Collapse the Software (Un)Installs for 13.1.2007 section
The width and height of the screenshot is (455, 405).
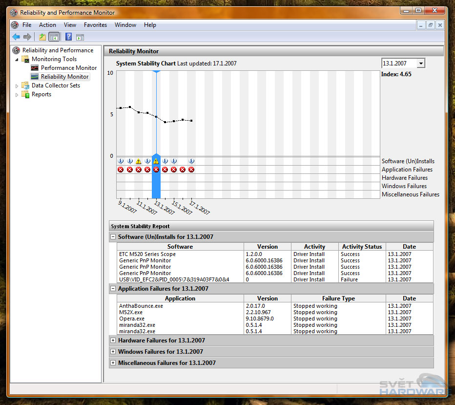(113, 237)
